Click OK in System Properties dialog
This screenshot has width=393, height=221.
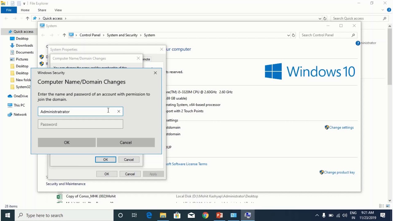click(107, 174)
